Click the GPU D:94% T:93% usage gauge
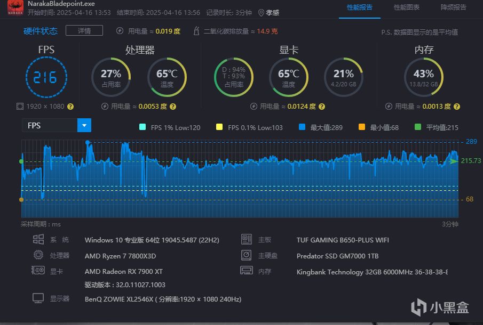This screenshot has height=325, width=483. [234, 77]
